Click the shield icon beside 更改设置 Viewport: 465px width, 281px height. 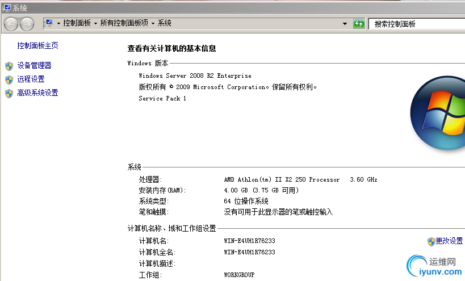coord(431,242)
